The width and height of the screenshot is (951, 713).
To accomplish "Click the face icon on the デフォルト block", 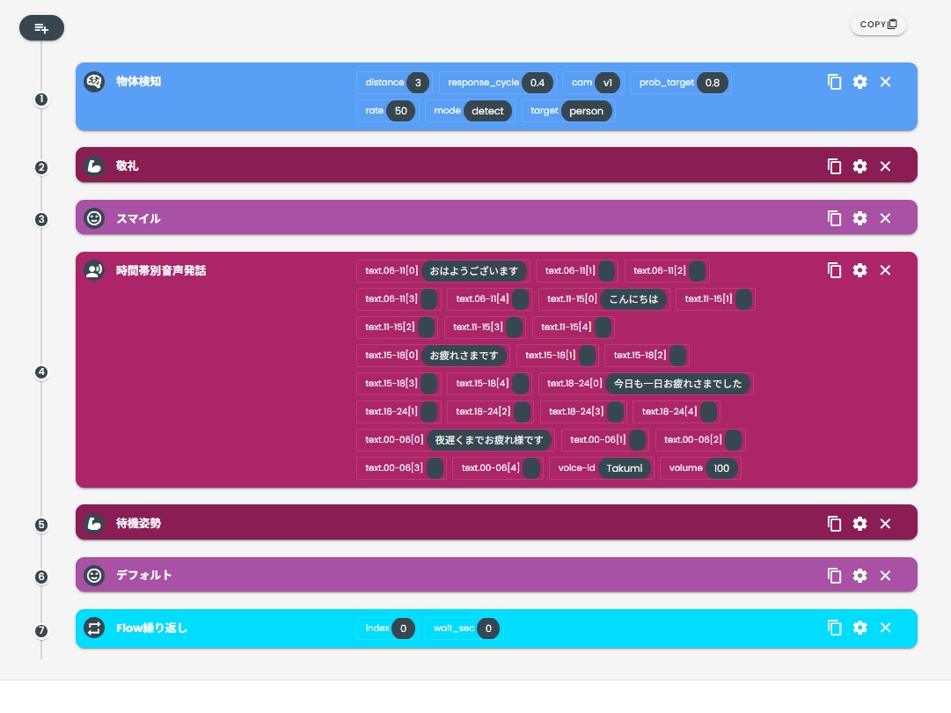I will click(x=94, y=575).
